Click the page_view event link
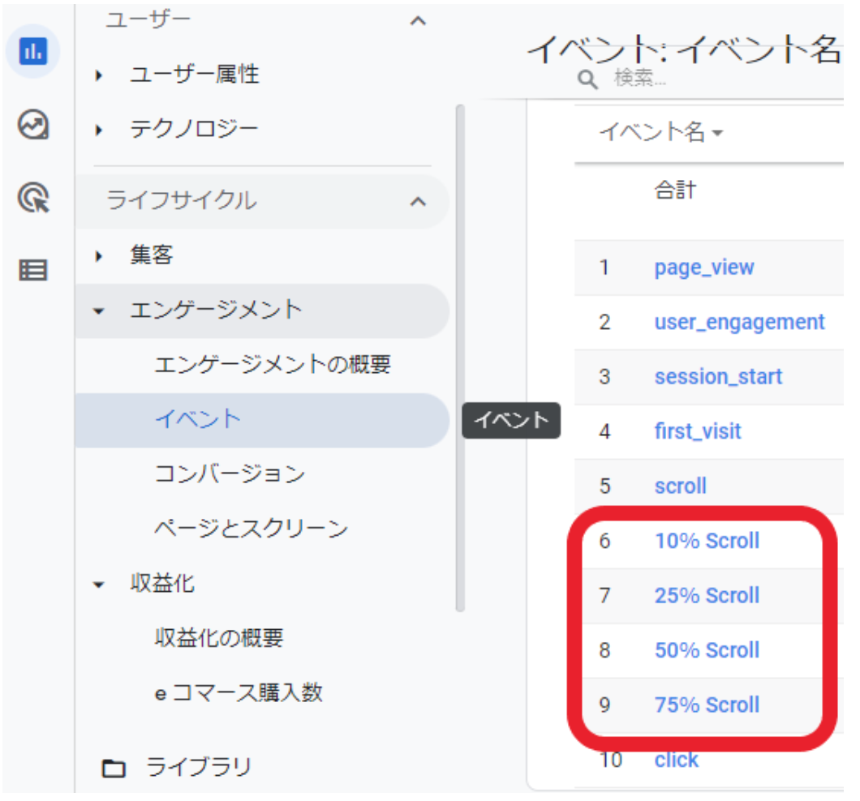The width and height of the screenshot is (860, 801). pos(703,268)
